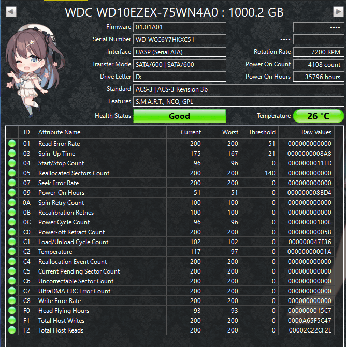Screen dimensions: 346x347
Task: Click green status dot for Seek Error Rate
Action: click(12, 183)
